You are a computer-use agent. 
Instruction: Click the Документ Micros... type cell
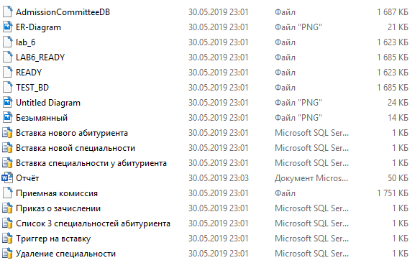coord(311,178)
